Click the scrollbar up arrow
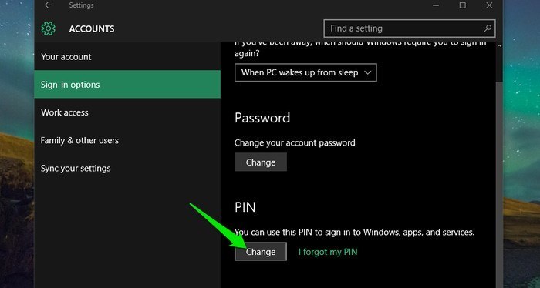 point(499,45)
